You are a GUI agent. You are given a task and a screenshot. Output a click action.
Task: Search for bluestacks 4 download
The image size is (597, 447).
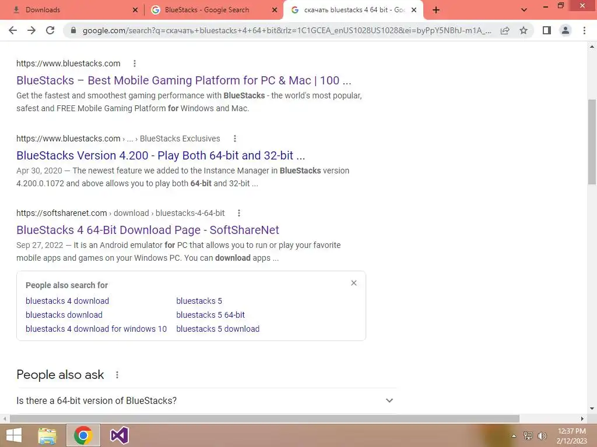pos(68,301)
